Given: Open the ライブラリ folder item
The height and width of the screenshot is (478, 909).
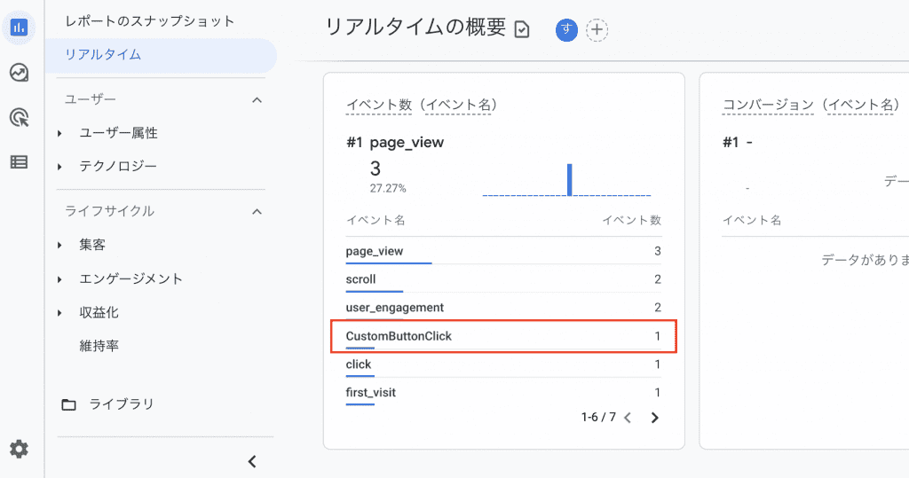Looking at the screenshot, I should 107,404.
